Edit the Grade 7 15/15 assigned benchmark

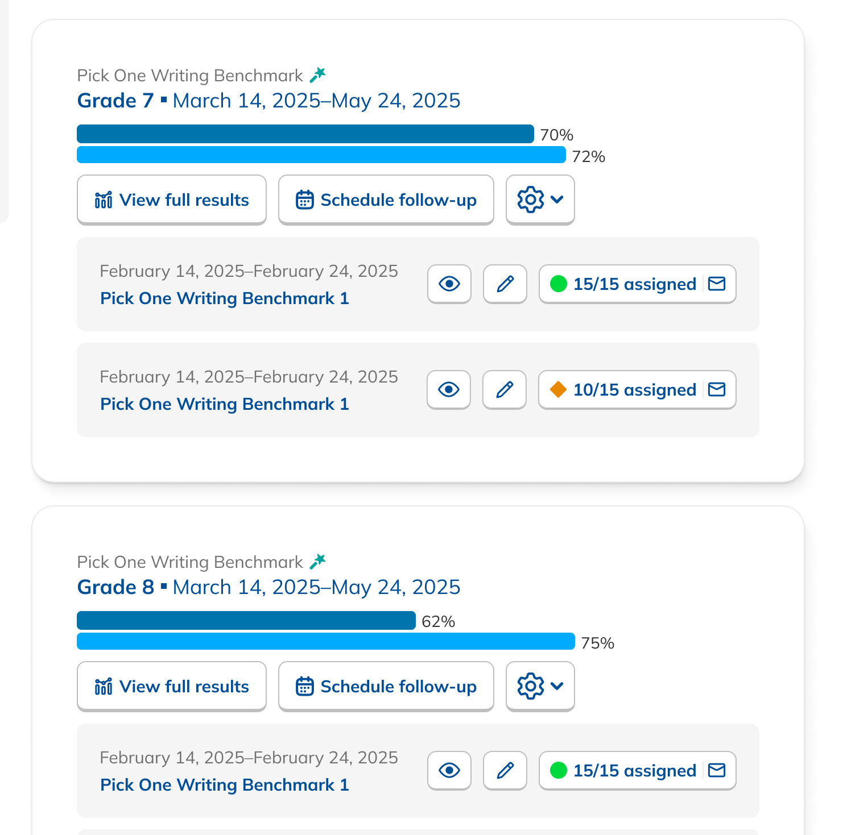tap(505, 284)
